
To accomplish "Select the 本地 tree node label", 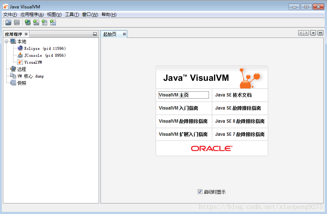I will pyautogui.click(x=22, y=41).
